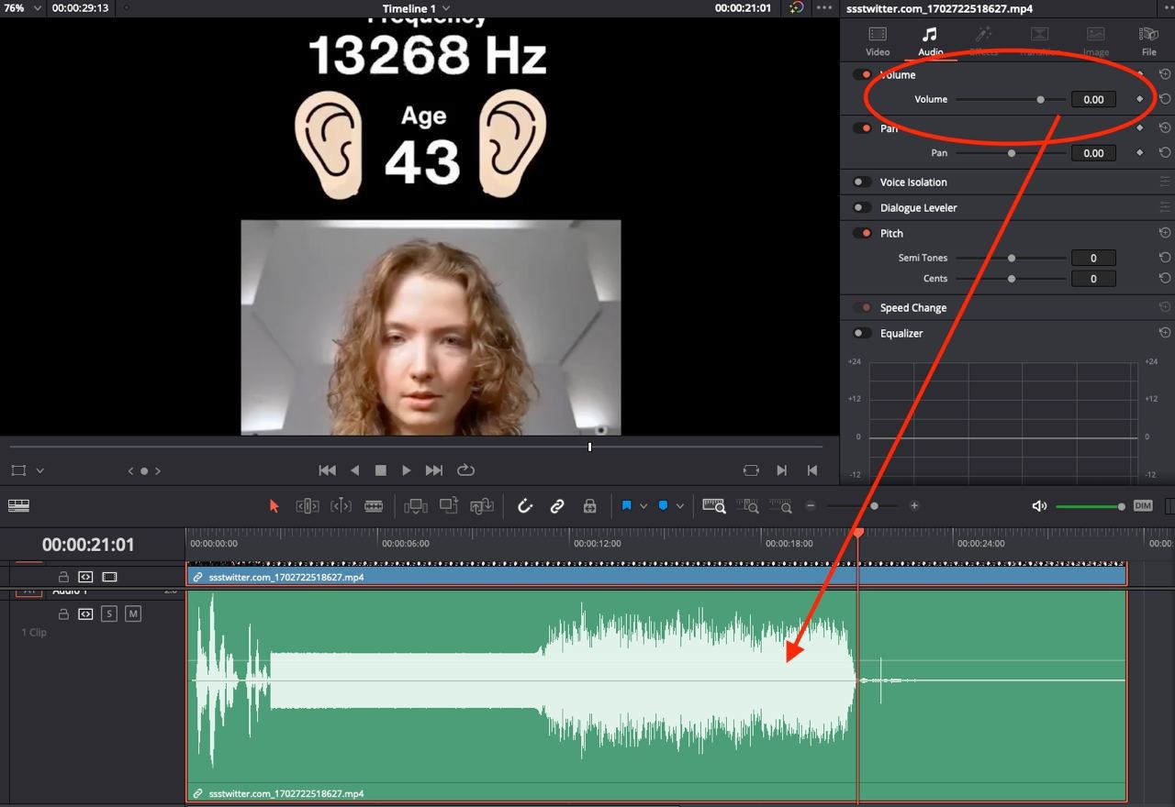
Task: Add keyframe for Pan parameter
Action: click(1140, 153)
